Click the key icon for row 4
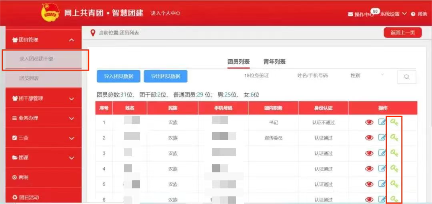Screen dimensions: 432x204 coord(394,168)
